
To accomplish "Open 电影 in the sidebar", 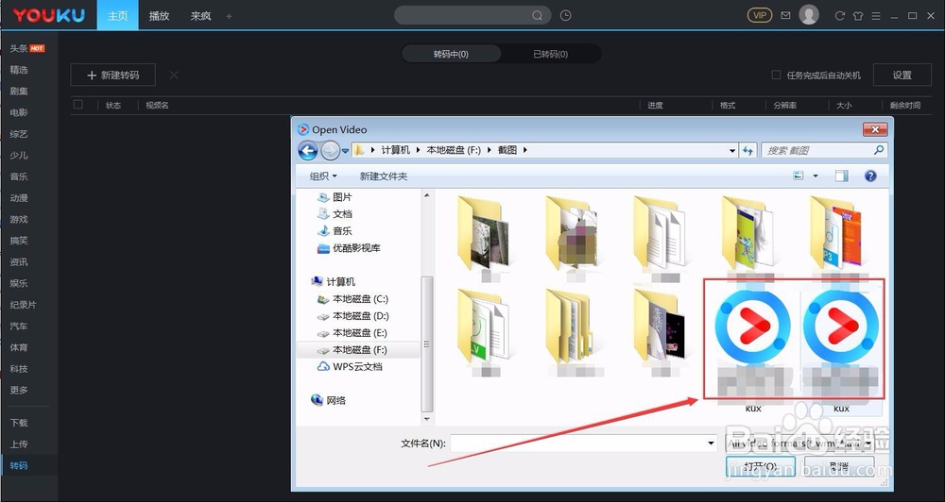I will [x=19, y=112].
